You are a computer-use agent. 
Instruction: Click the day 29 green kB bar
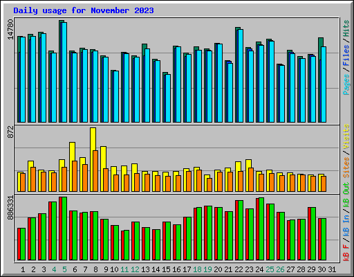coord(313,233)
